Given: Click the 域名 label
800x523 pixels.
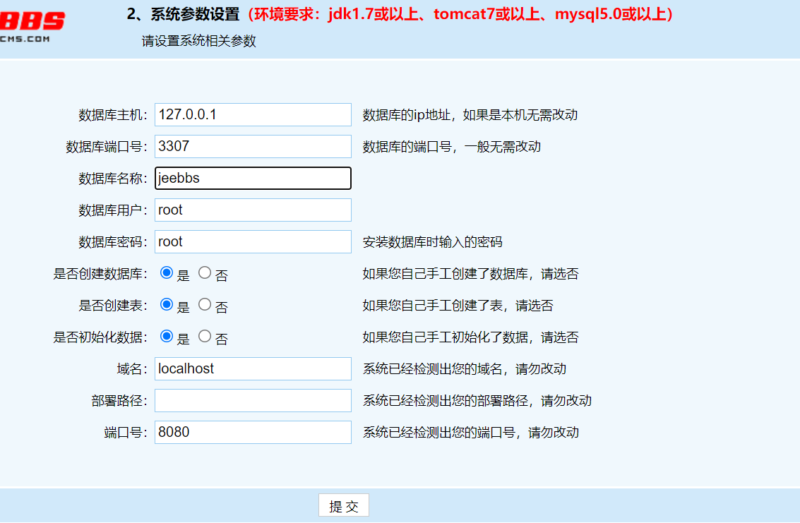Looking at the screenshot, I should [x=132, y=368].
